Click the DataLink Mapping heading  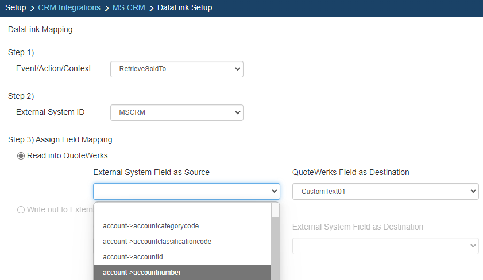click(40, 29)
